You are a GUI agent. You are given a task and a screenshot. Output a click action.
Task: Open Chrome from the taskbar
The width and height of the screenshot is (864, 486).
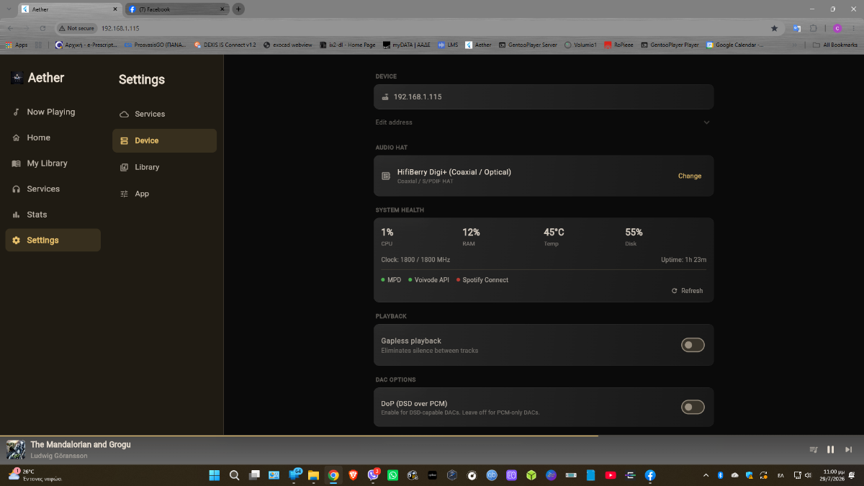click(333, 475)
